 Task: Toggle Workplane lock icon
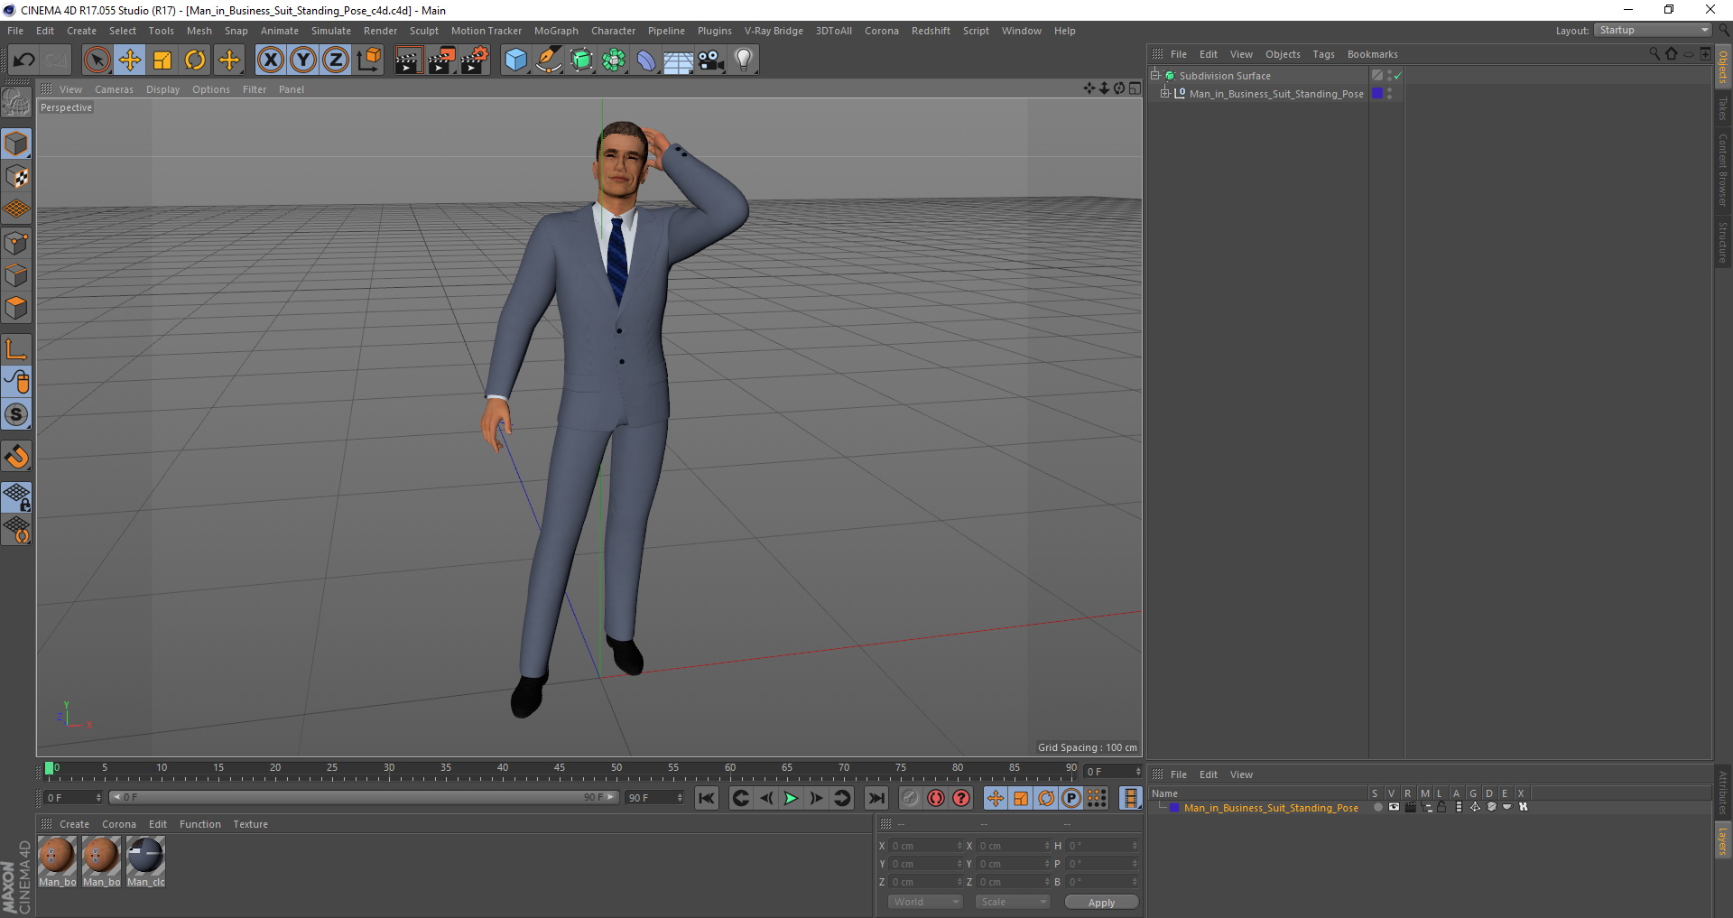pos(16,496)
